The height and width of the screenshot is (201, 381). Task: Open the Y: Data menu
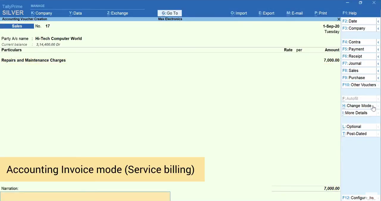click(75, 13)
